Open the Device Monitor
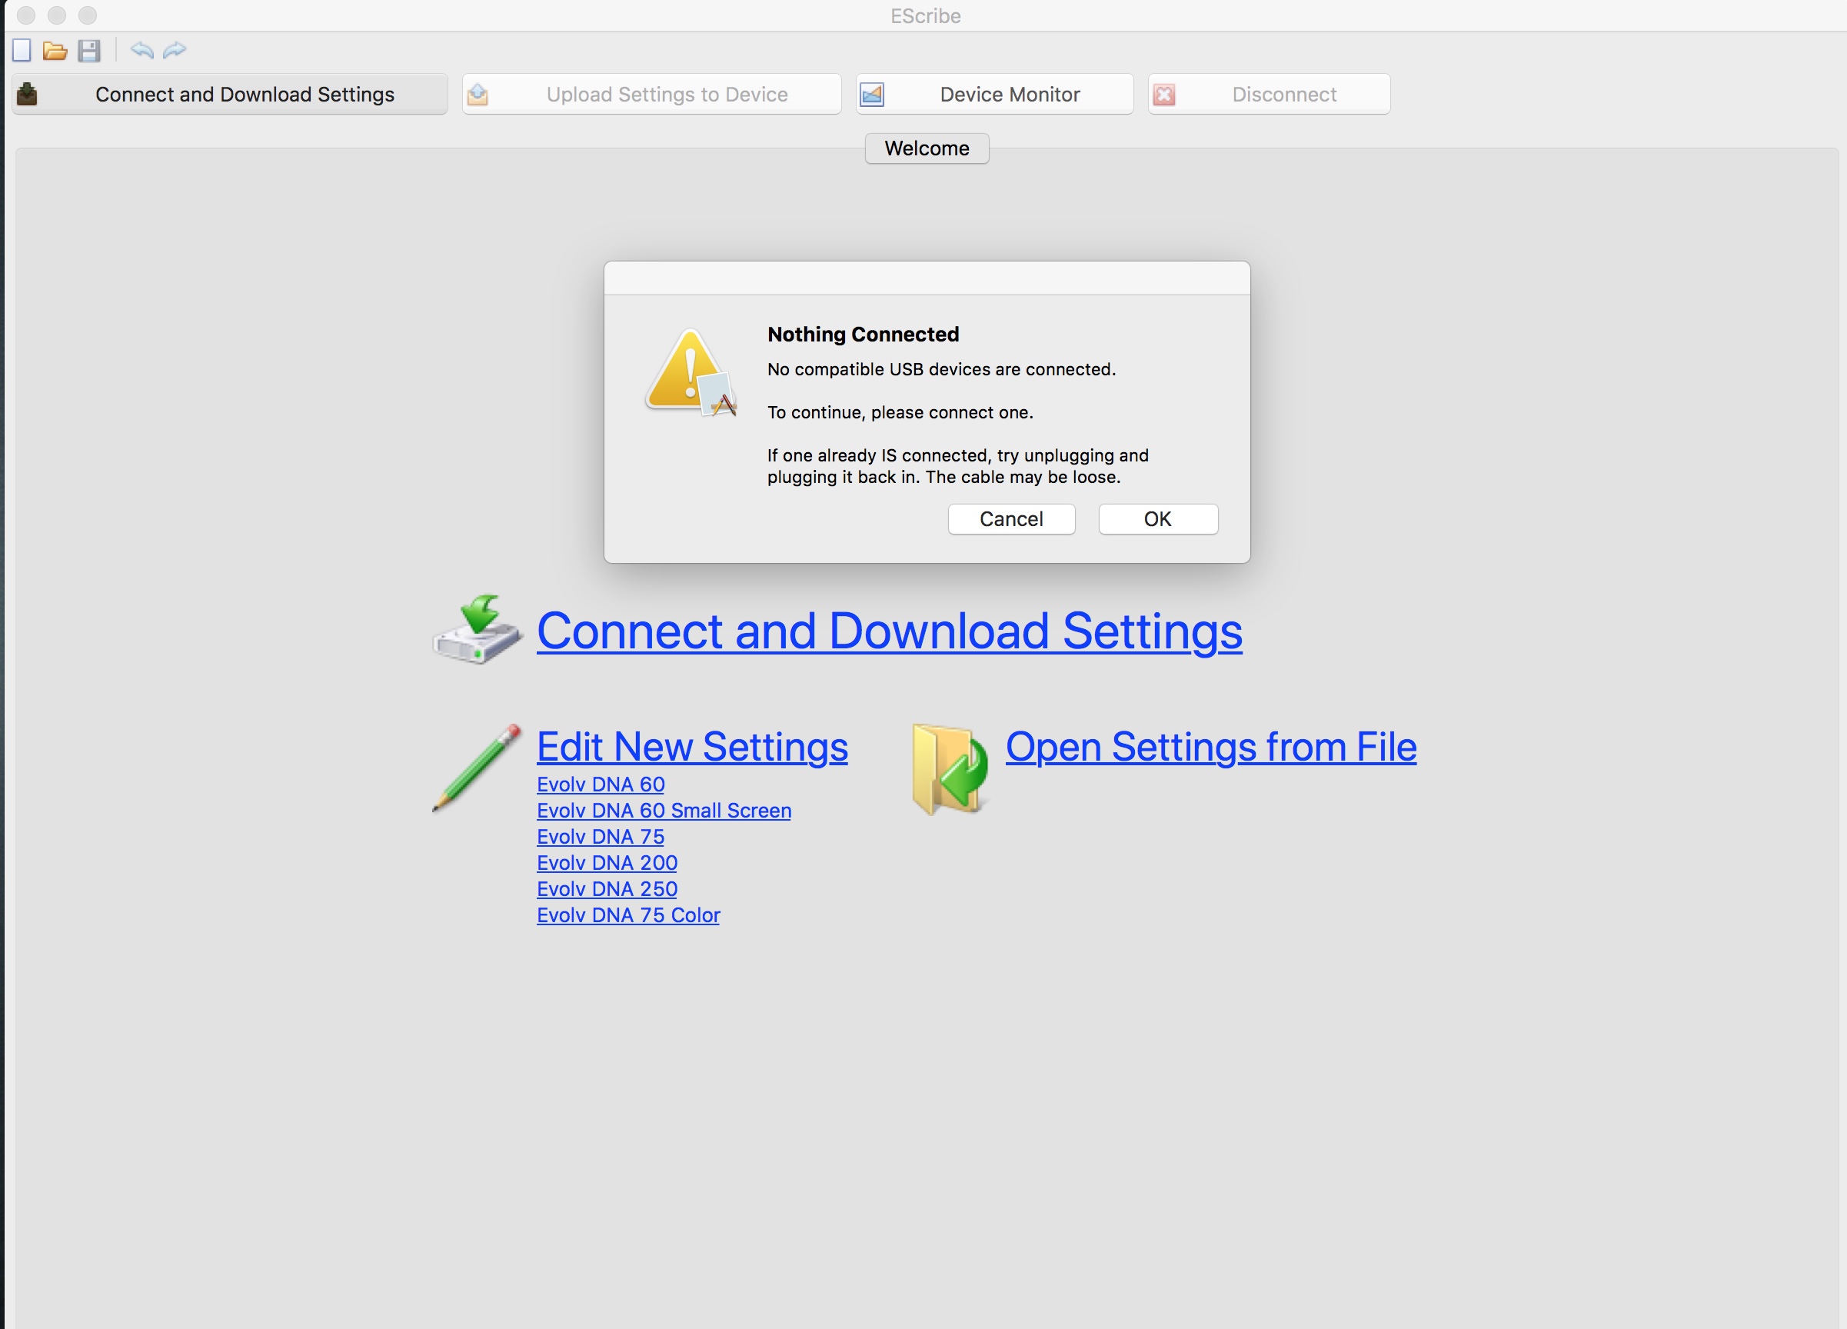Screen dimensions: 1847x1329 (x=994, y=95)
